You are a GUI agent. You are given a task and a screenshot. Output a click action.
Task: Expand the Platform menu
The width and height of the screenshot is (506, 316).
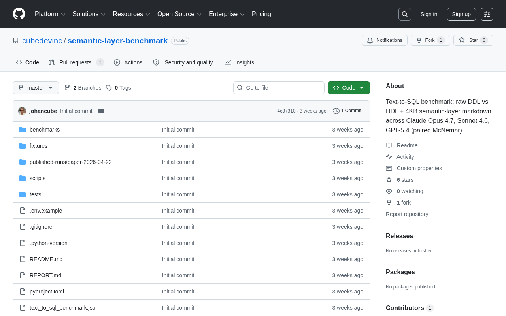tap(50, 14)
